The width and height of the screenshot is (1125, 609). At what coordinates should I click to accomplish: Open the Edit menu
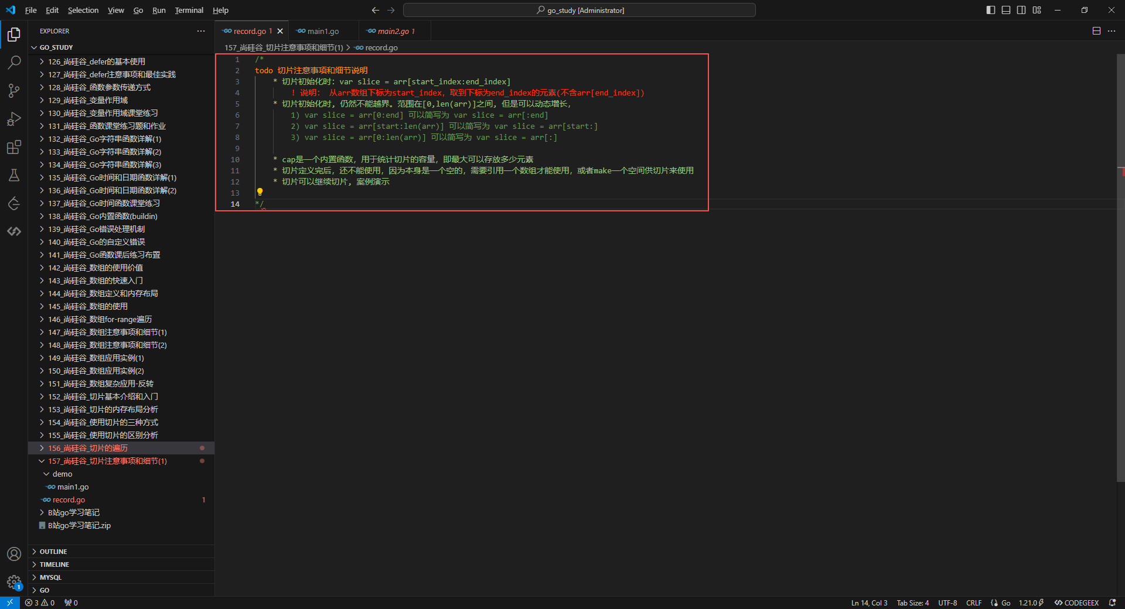[x=52, y=10]
